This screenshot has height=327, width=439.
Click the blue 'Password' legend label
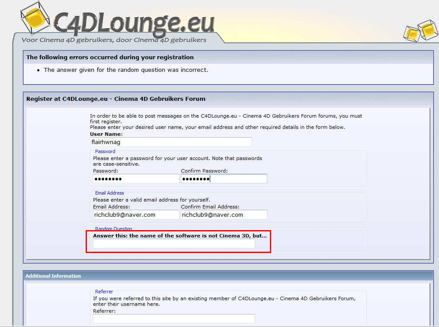tap(105, 151)
